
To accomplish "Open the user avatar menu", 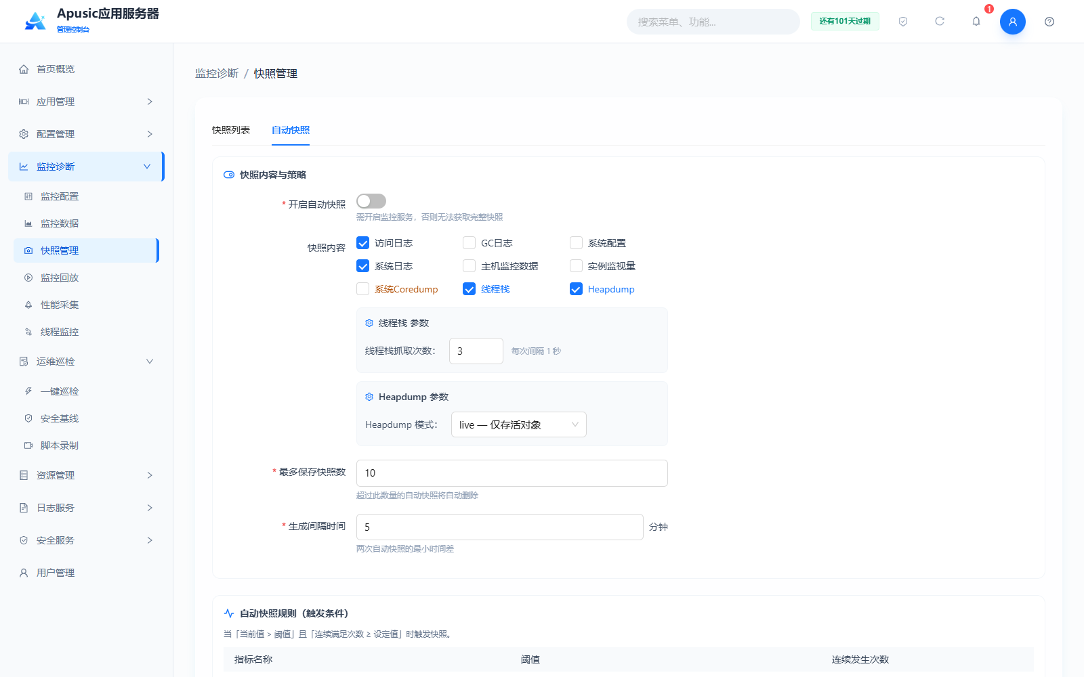I will click(1013, 22).
